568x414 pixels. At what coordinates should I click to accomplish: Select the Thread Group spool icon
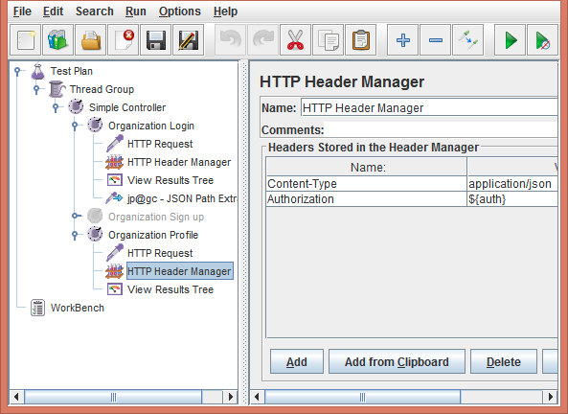57,89
